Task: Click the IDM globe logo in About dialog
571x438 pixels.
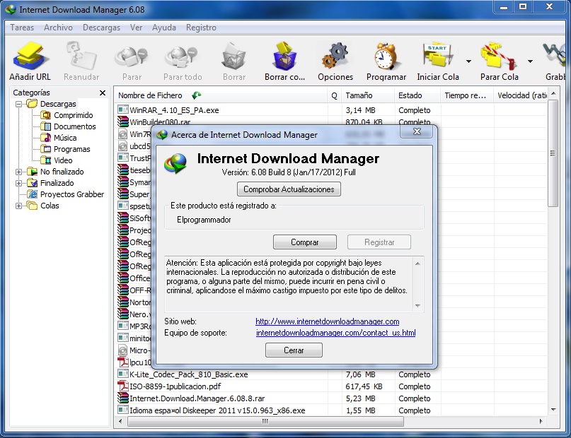Action: click(175, 163)
